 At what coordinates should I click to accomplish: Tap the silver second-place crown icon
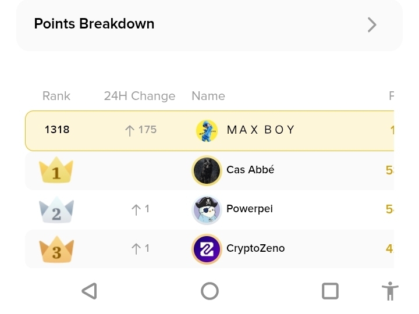pos(56,210)
